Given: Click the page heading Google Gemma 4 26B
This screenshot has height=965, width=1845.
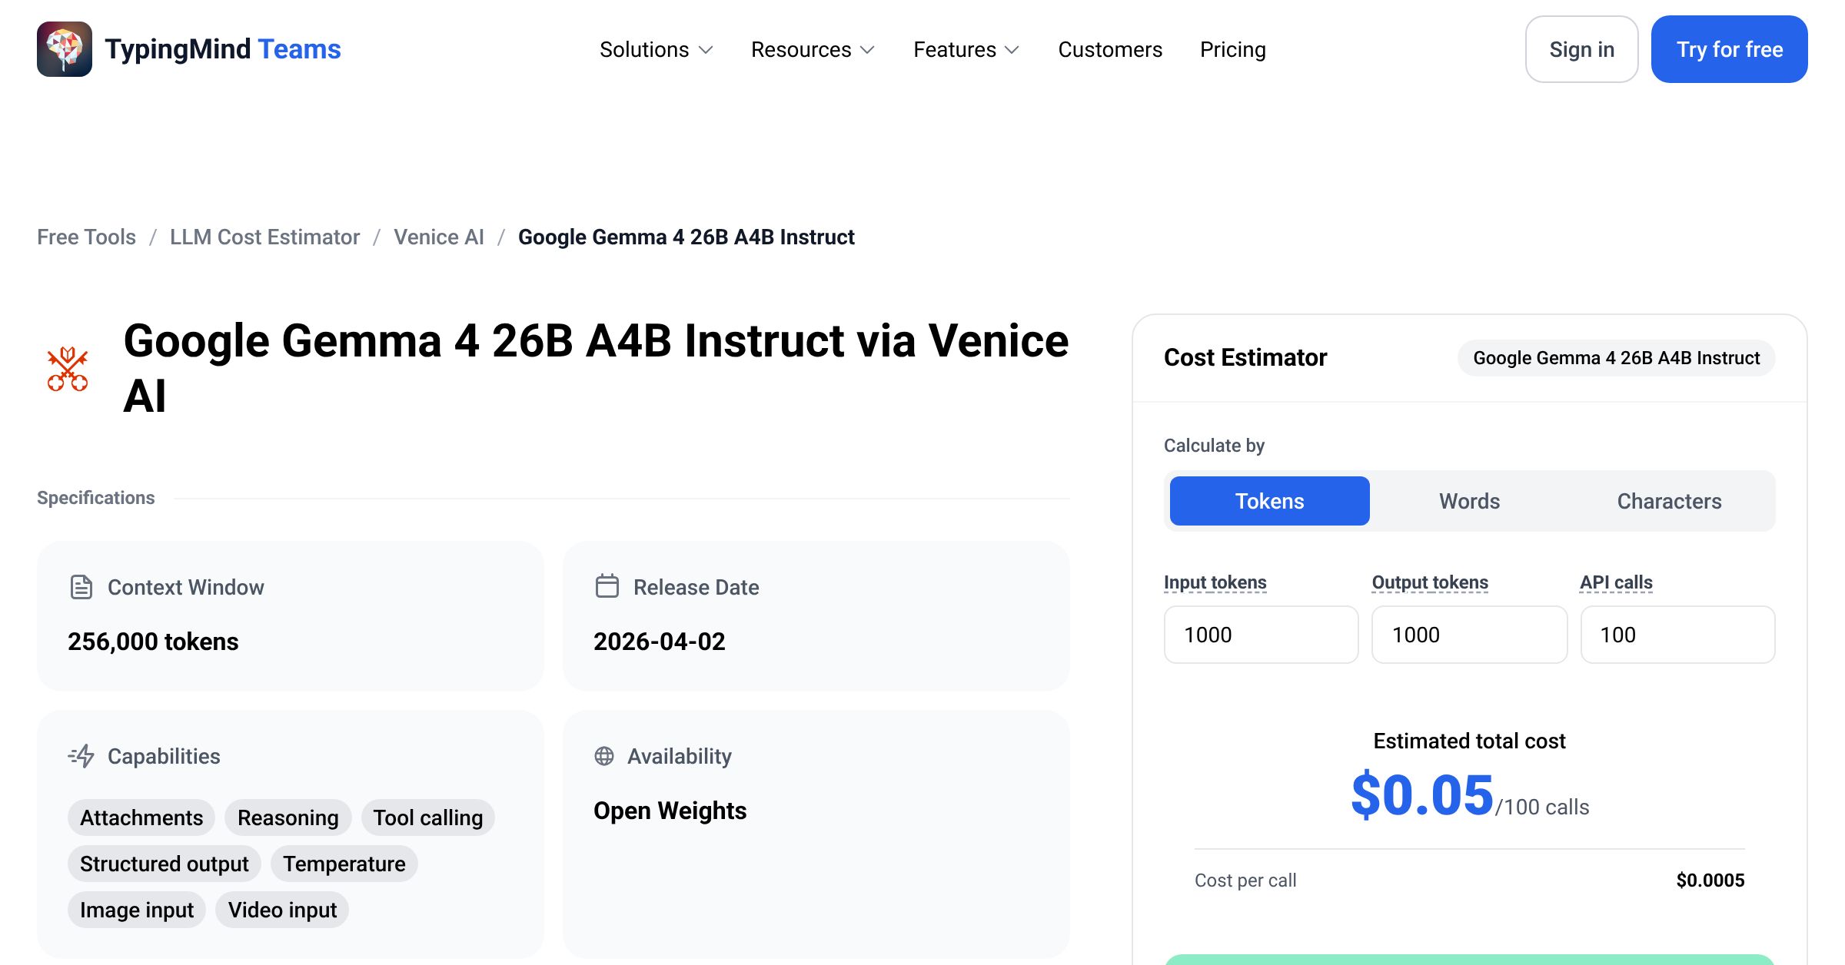Looking at the screenshot, I should [596, 367].
